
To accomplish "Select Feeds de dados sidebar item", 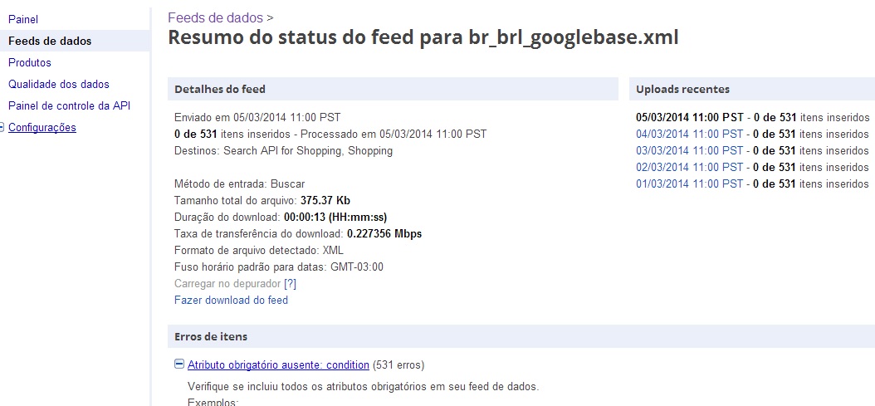I will tap(50, 41).
